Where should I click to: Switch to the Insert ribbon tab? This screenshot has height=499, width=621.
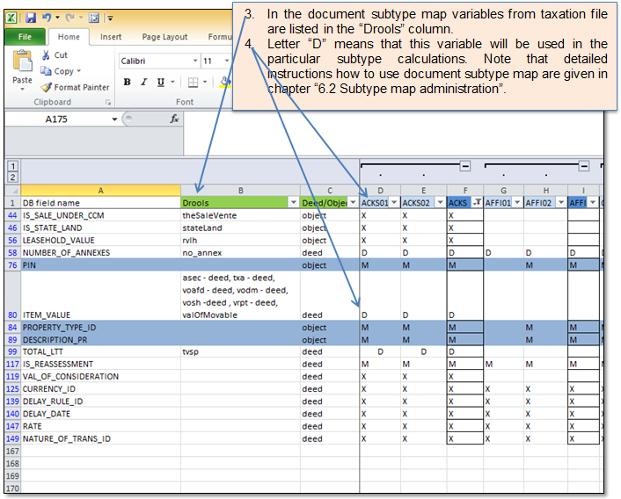coord(111,37)
